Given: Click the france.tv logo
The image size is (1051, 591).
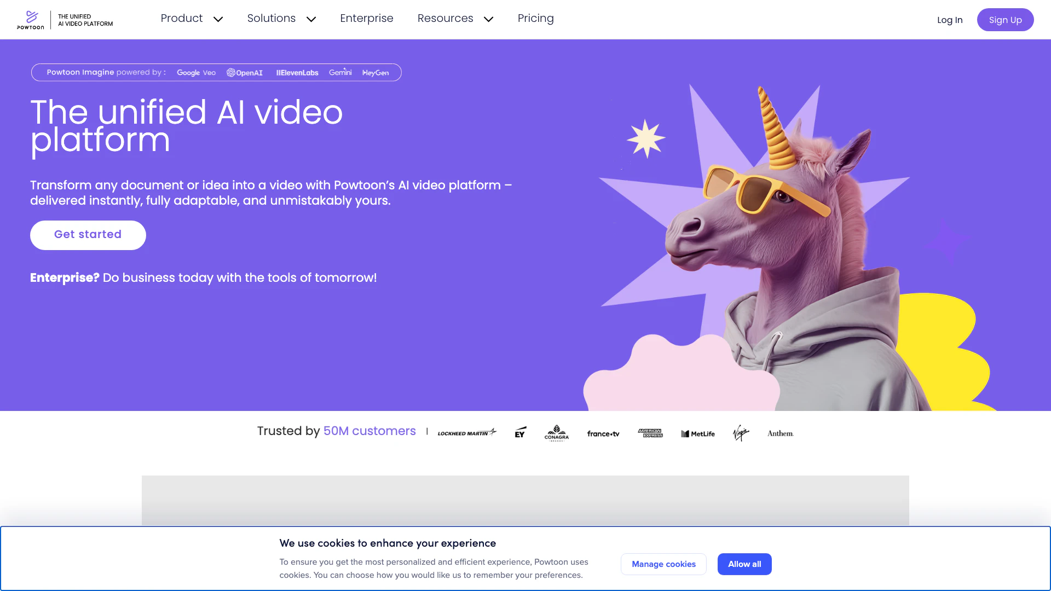Looking at the screenshot, I should tap(603, 433).
